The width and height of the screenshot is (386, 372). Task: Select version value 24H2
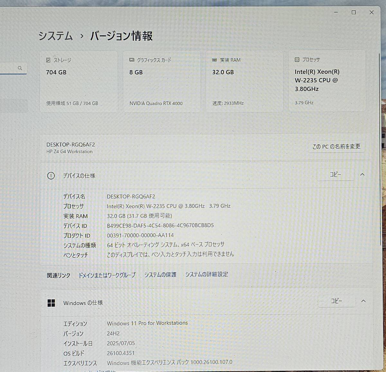(113, 333)
